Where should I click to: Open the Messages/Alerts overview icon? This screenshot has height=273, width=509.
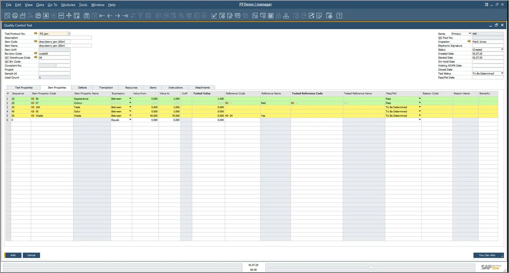coord(237,16)
